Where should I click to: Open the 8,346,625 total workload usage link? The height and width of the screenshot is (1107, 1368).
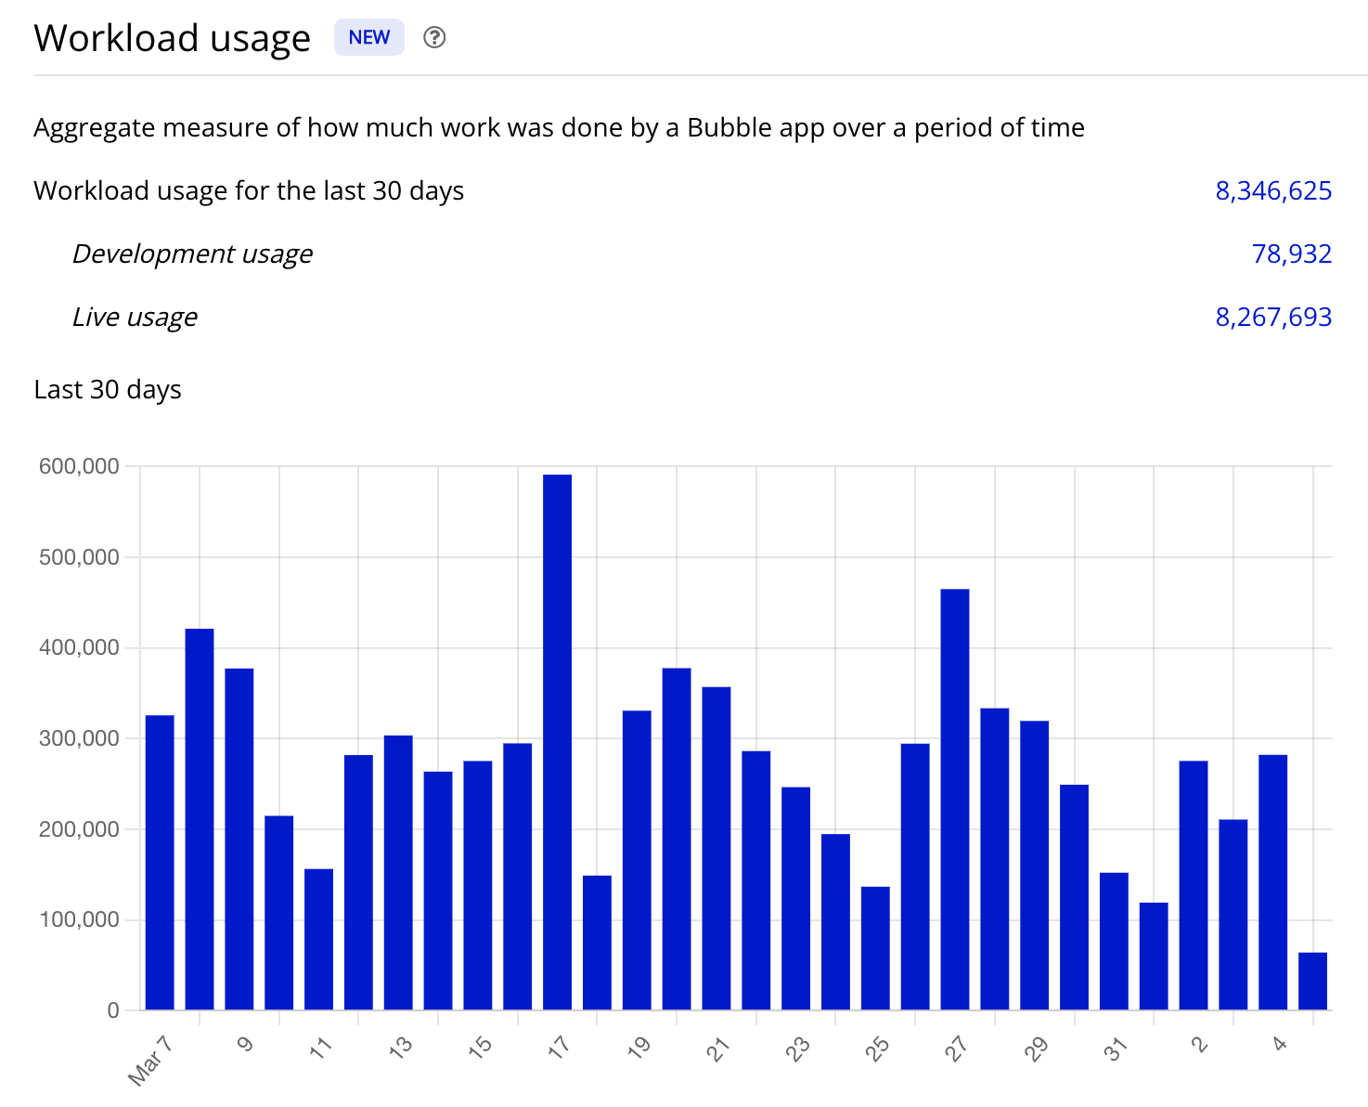(x=1273, y=190)
